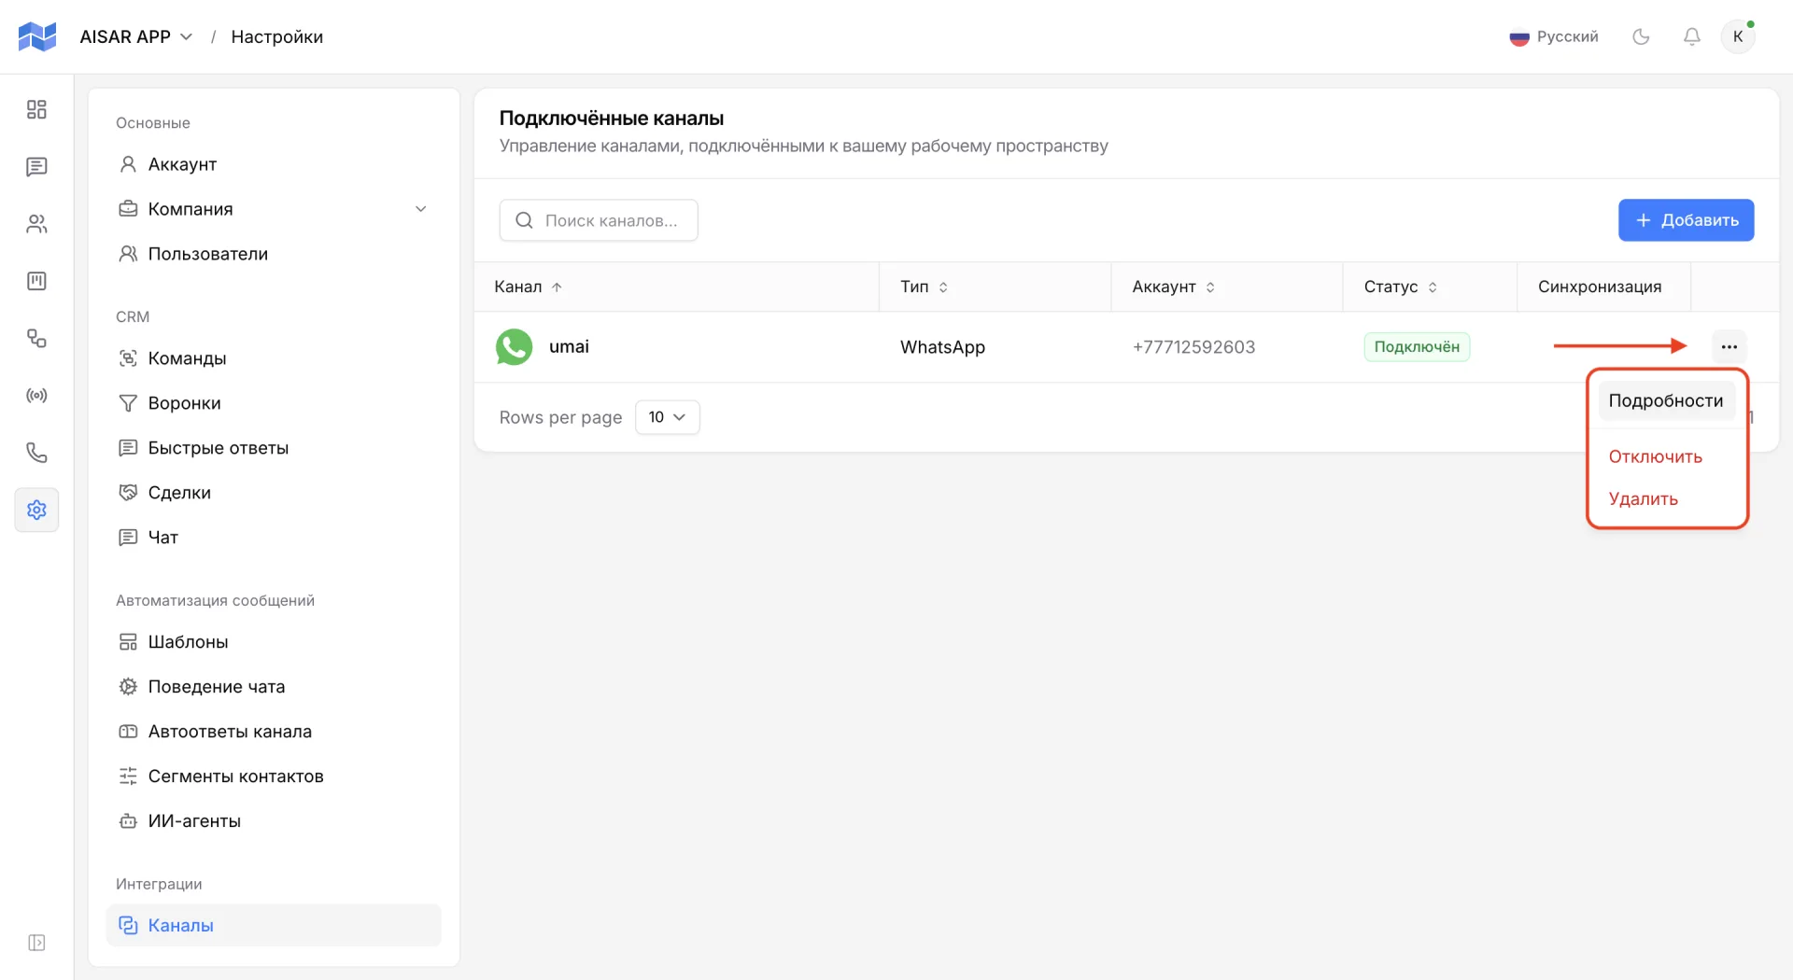Choose Удалить in the context menu
Screen dimensions: 1793x980
[x=1666, y=498]
